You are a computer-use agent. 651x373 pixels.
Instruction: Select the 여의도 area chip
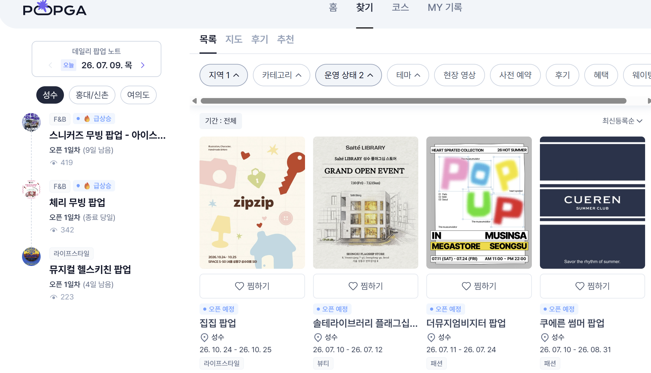point(138,95)
